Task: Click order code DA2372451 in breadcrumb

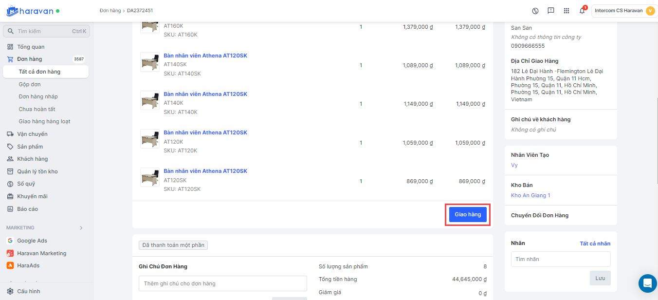Action: (x=140, y=10)
